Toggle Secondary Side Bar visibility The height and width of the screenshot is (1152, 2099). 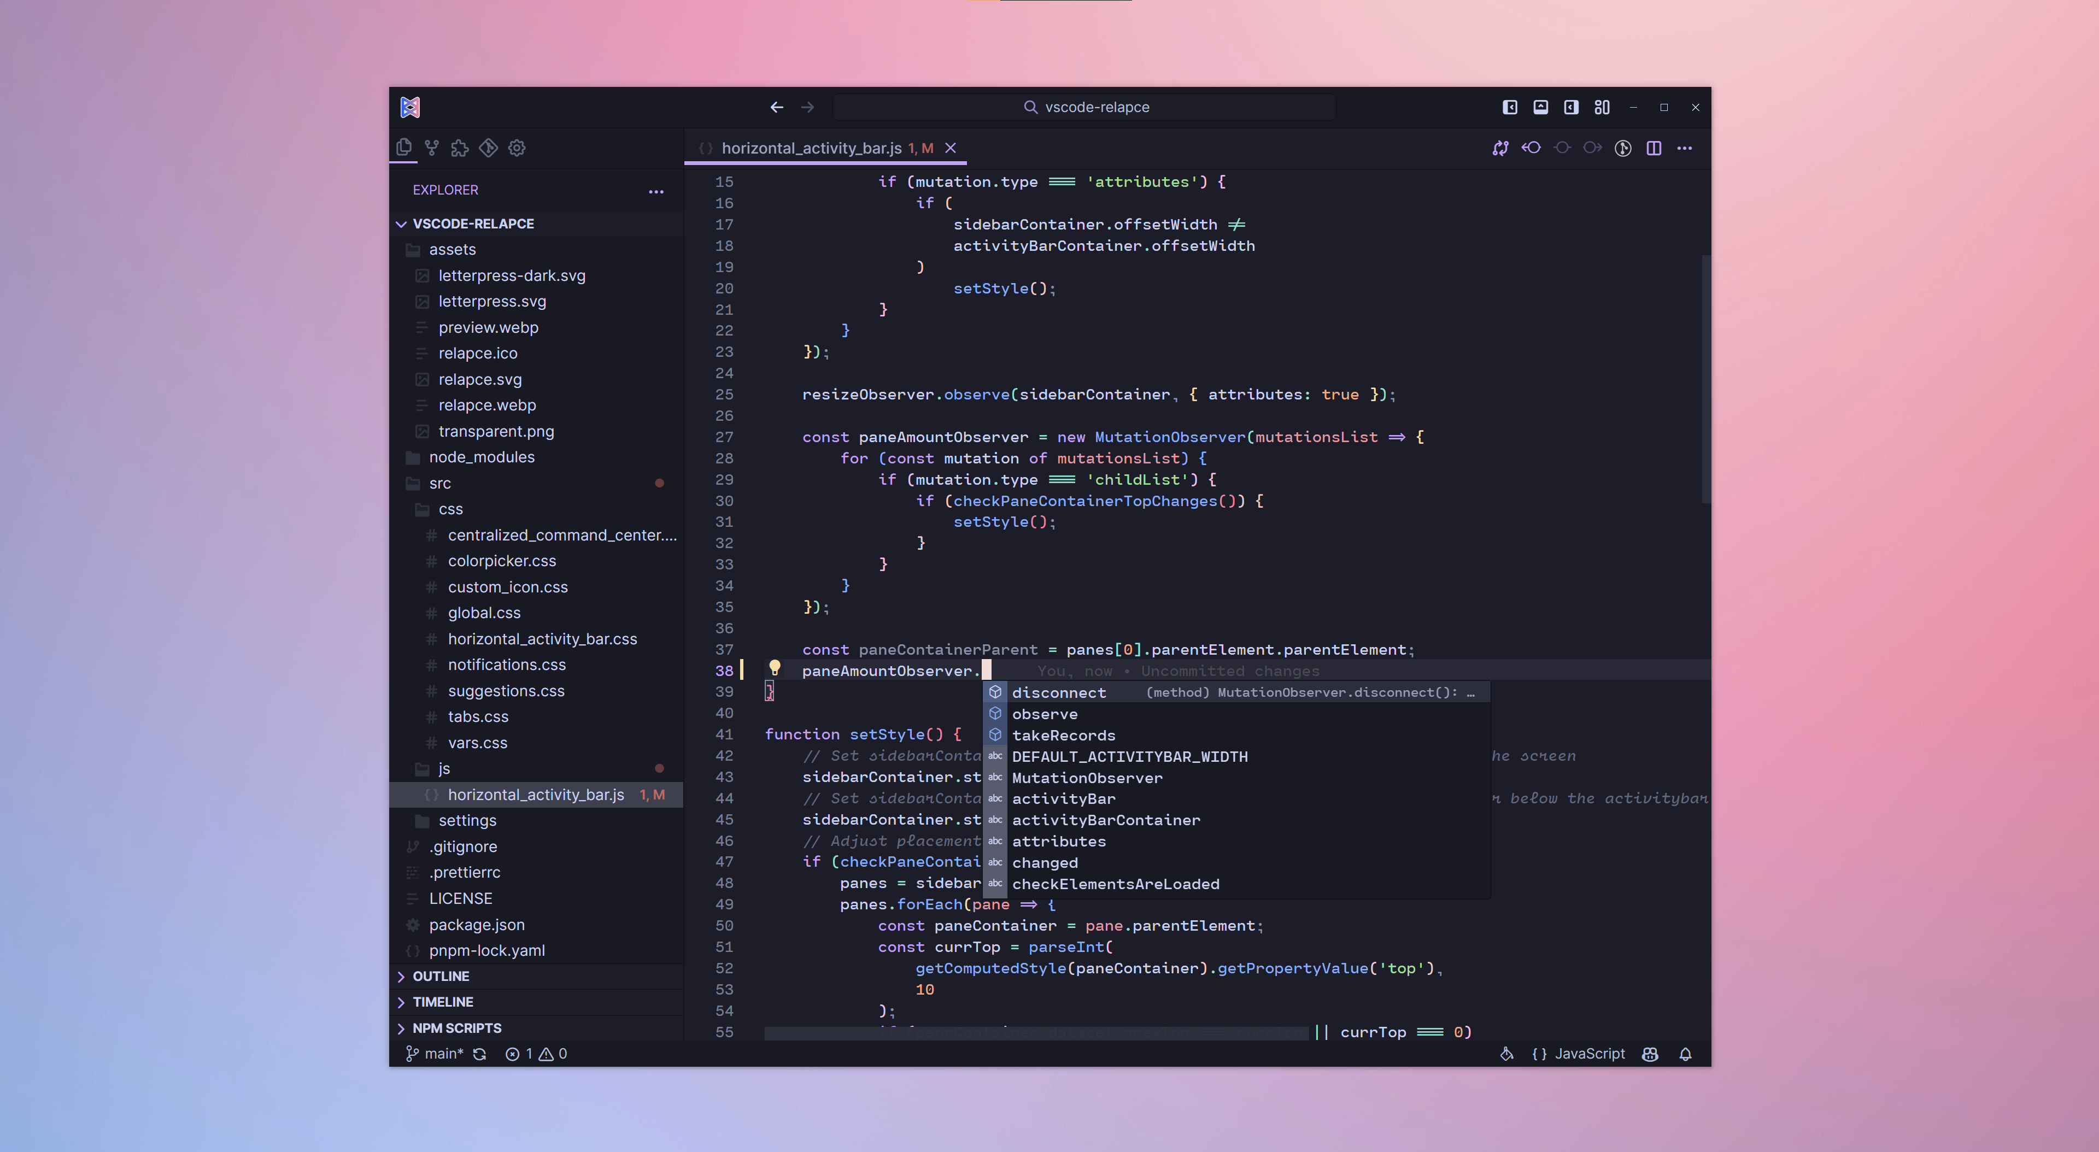(x=1571, y=107)
